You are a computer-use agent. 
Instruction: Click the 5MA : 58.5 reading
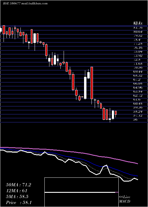[17, 197]
